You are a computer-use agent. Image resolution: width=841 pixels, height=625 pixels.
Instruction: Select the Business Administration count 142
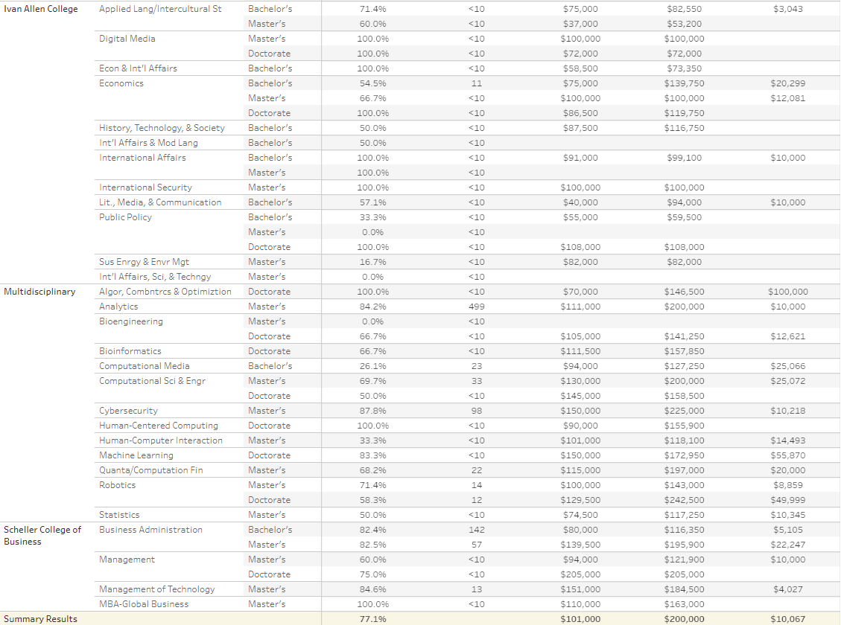pyautogui.click(x=477, y=530)
